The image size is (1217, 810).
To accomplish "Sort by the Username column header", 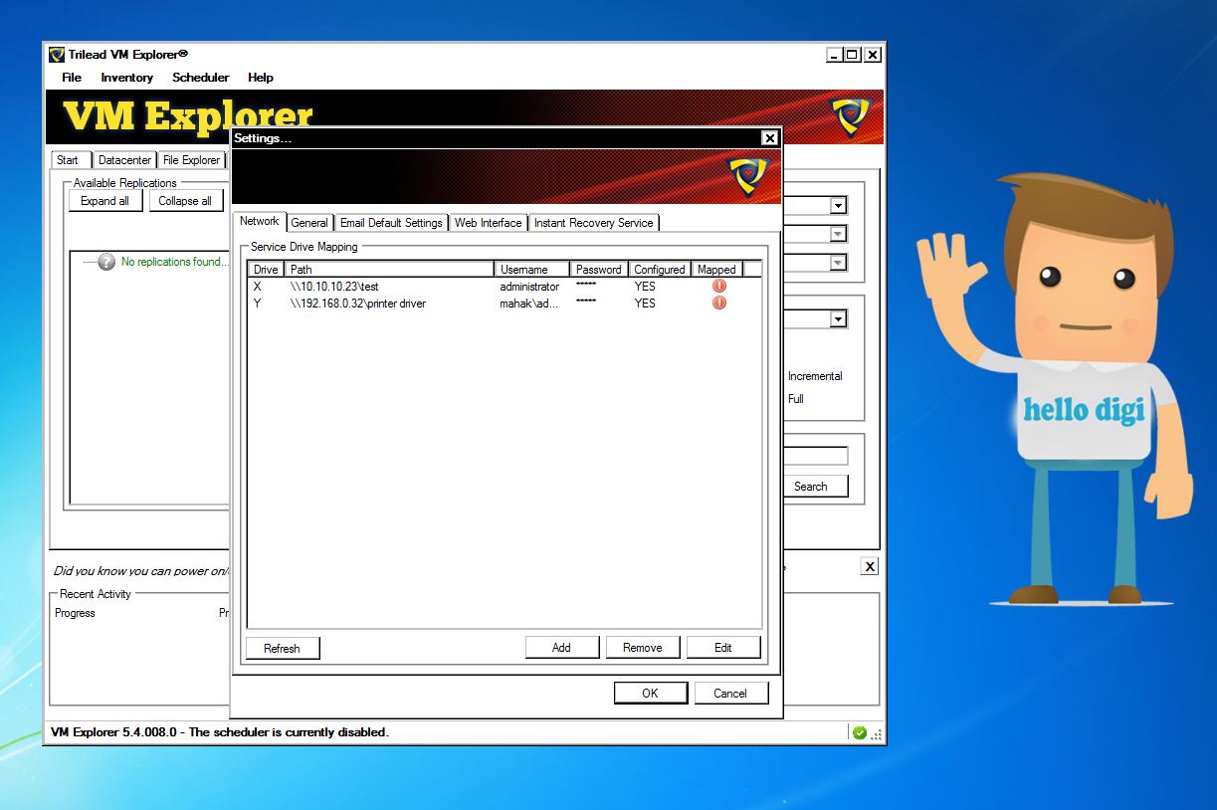I will [532, 270].
